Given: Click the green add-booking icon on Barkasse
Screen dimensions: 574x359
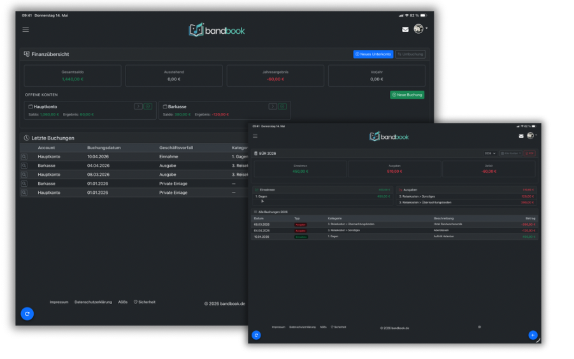Looking at the screenshot, I should [x=282, y=106].
